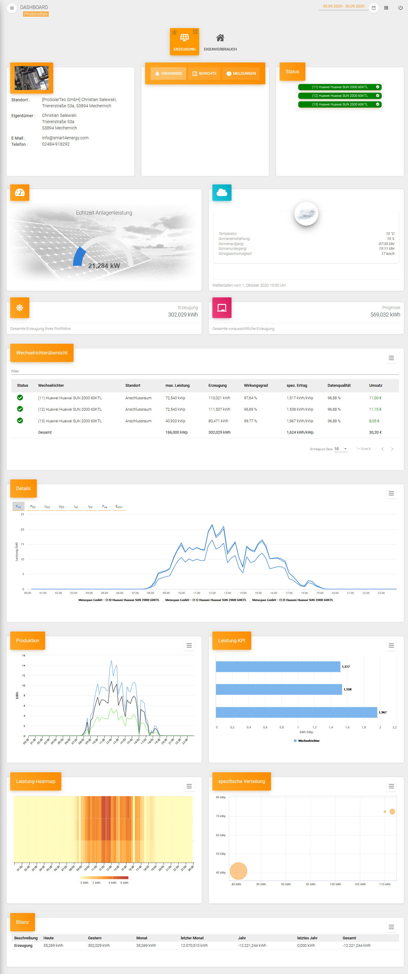Click status check icon for inverter (11)
408x974 pixels.
[20, 397]
